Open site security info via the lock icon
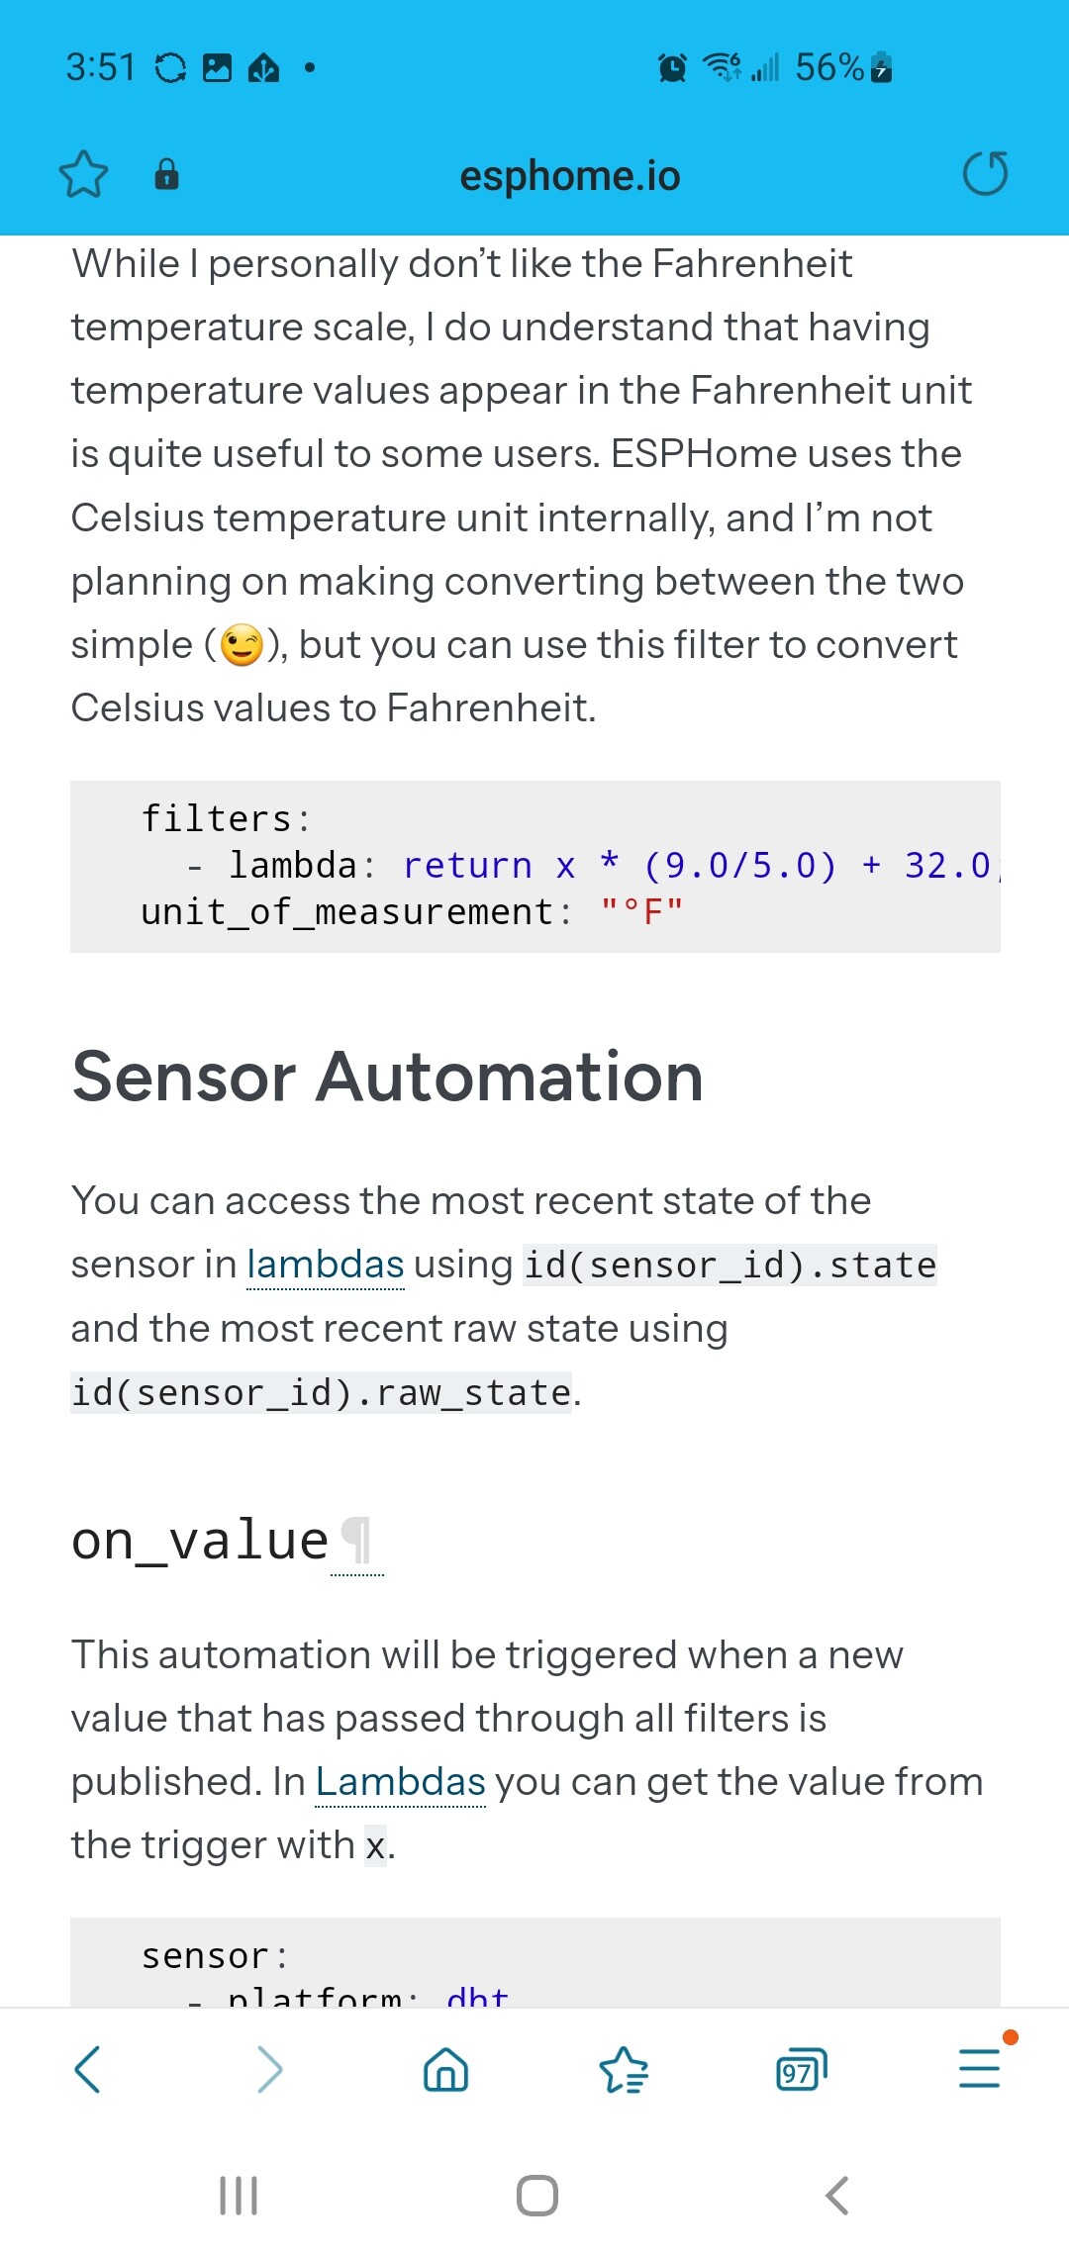Screen dimensions: 1069x2256 pyautogui.click(x=166, y=175)
